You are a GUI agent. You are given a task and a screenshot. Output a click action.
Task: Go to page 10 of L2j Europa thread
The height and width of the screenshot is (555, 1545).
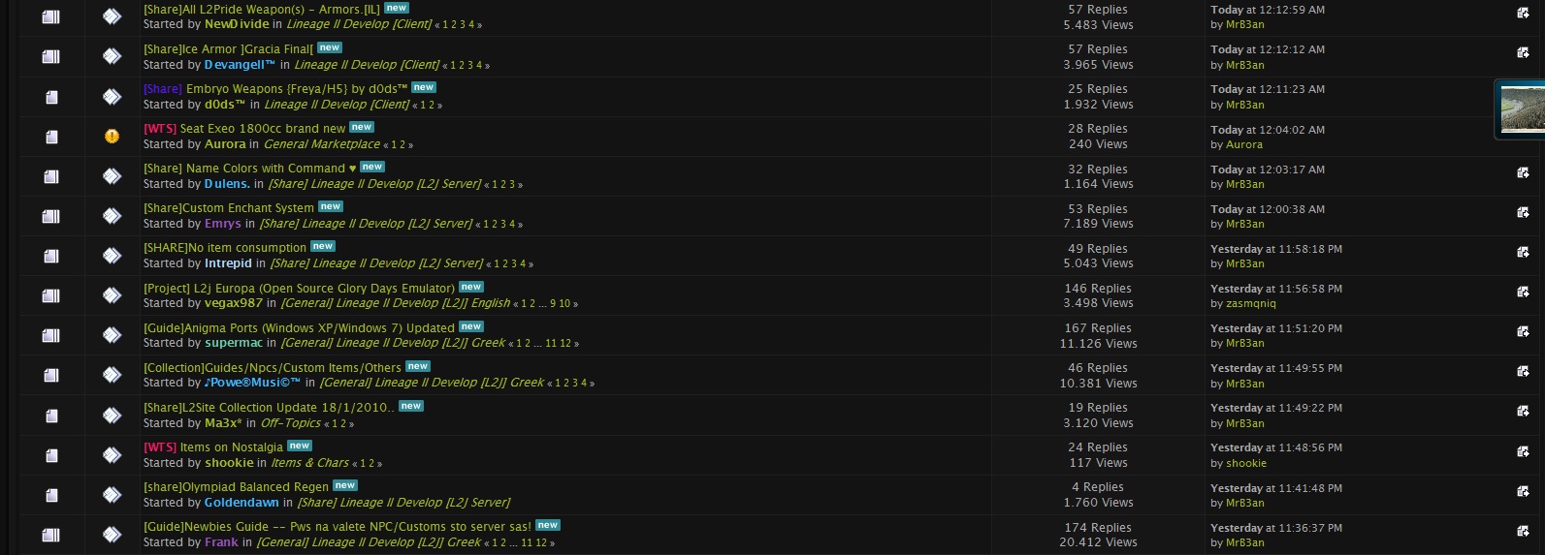(564, 304)
